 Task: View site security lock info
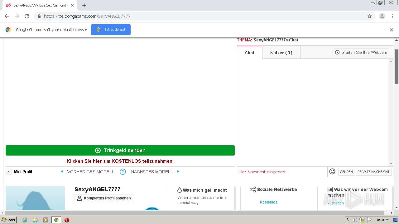click(x=39, y=16)
